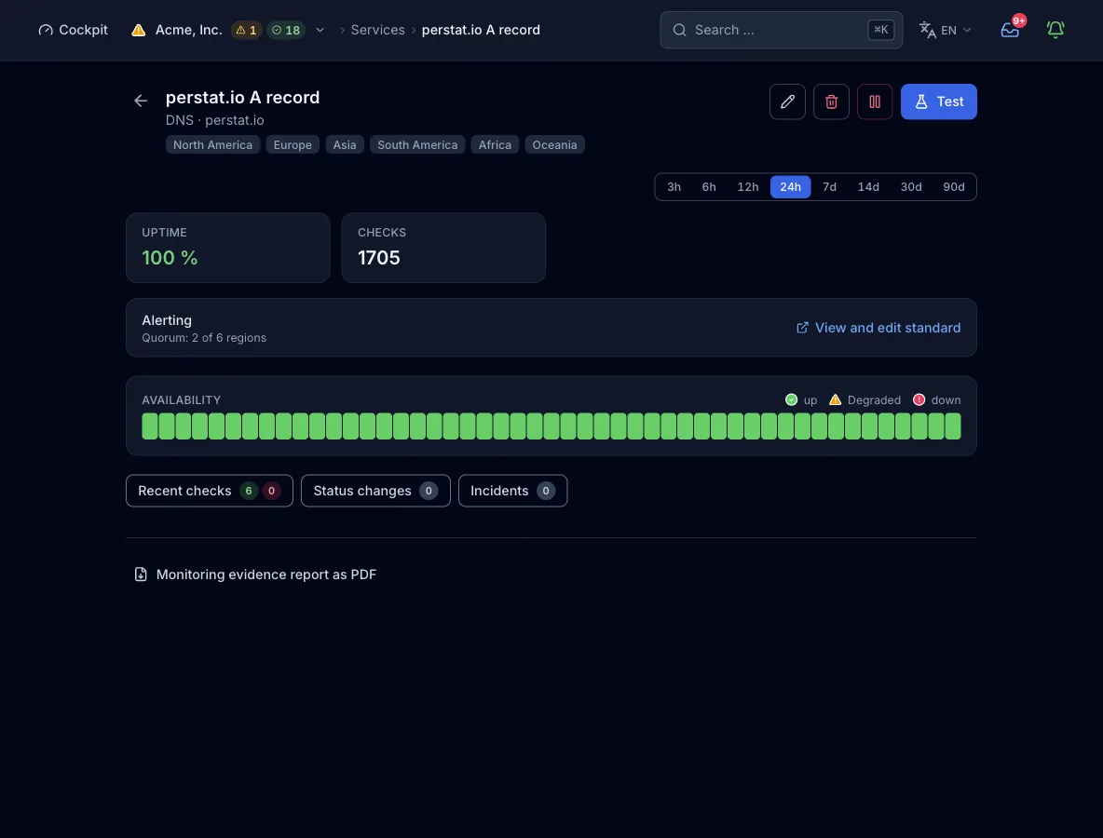Select the 30d time range
This screenshot has width=1103, height=838.
(x=911, y=187)
